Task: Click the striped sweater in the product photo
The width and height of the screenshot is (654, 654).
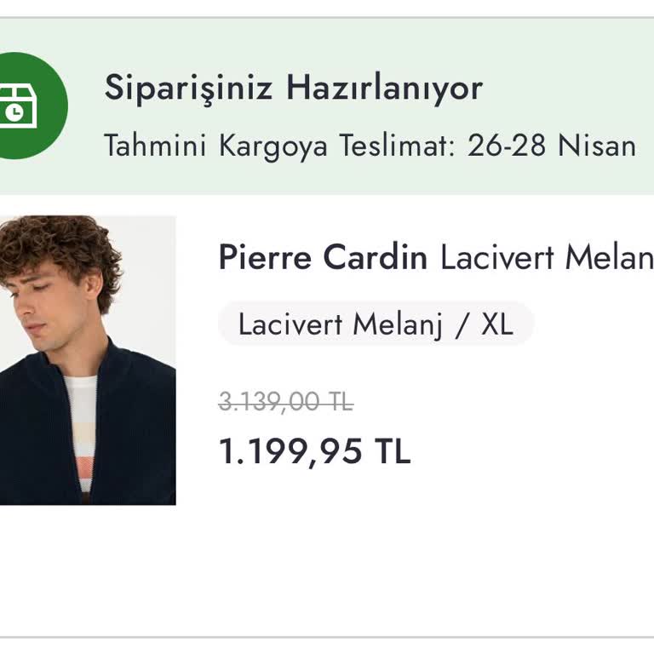Action: point(80,433)
